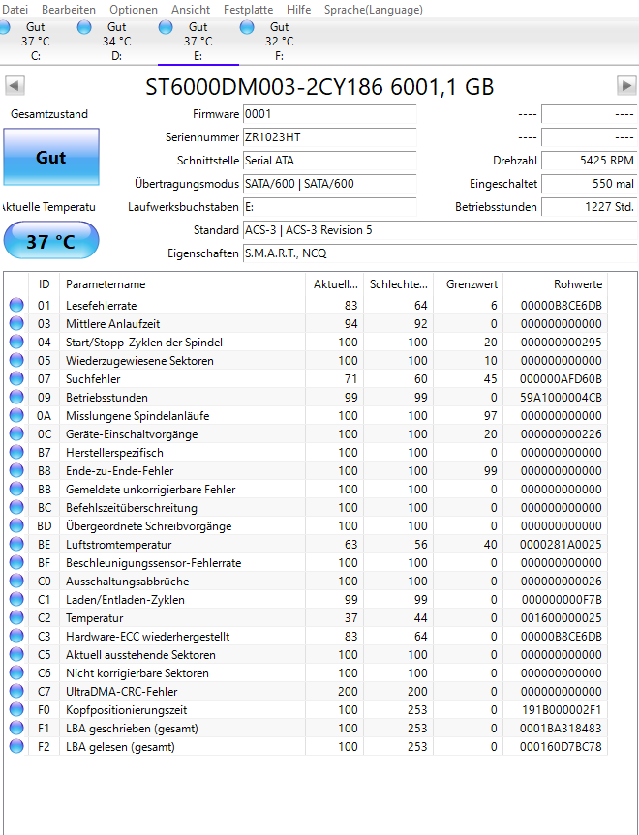This screenshot has width=639, height=835.
Task: Click status orb for Gemeldete unkorrigierbare Fehler
Action: point(16,489)
